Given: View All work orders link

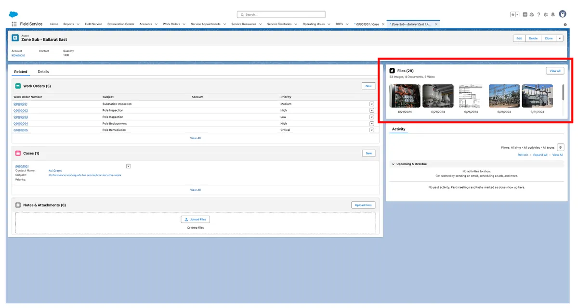Looking at the screenshot, I should 195,138.
